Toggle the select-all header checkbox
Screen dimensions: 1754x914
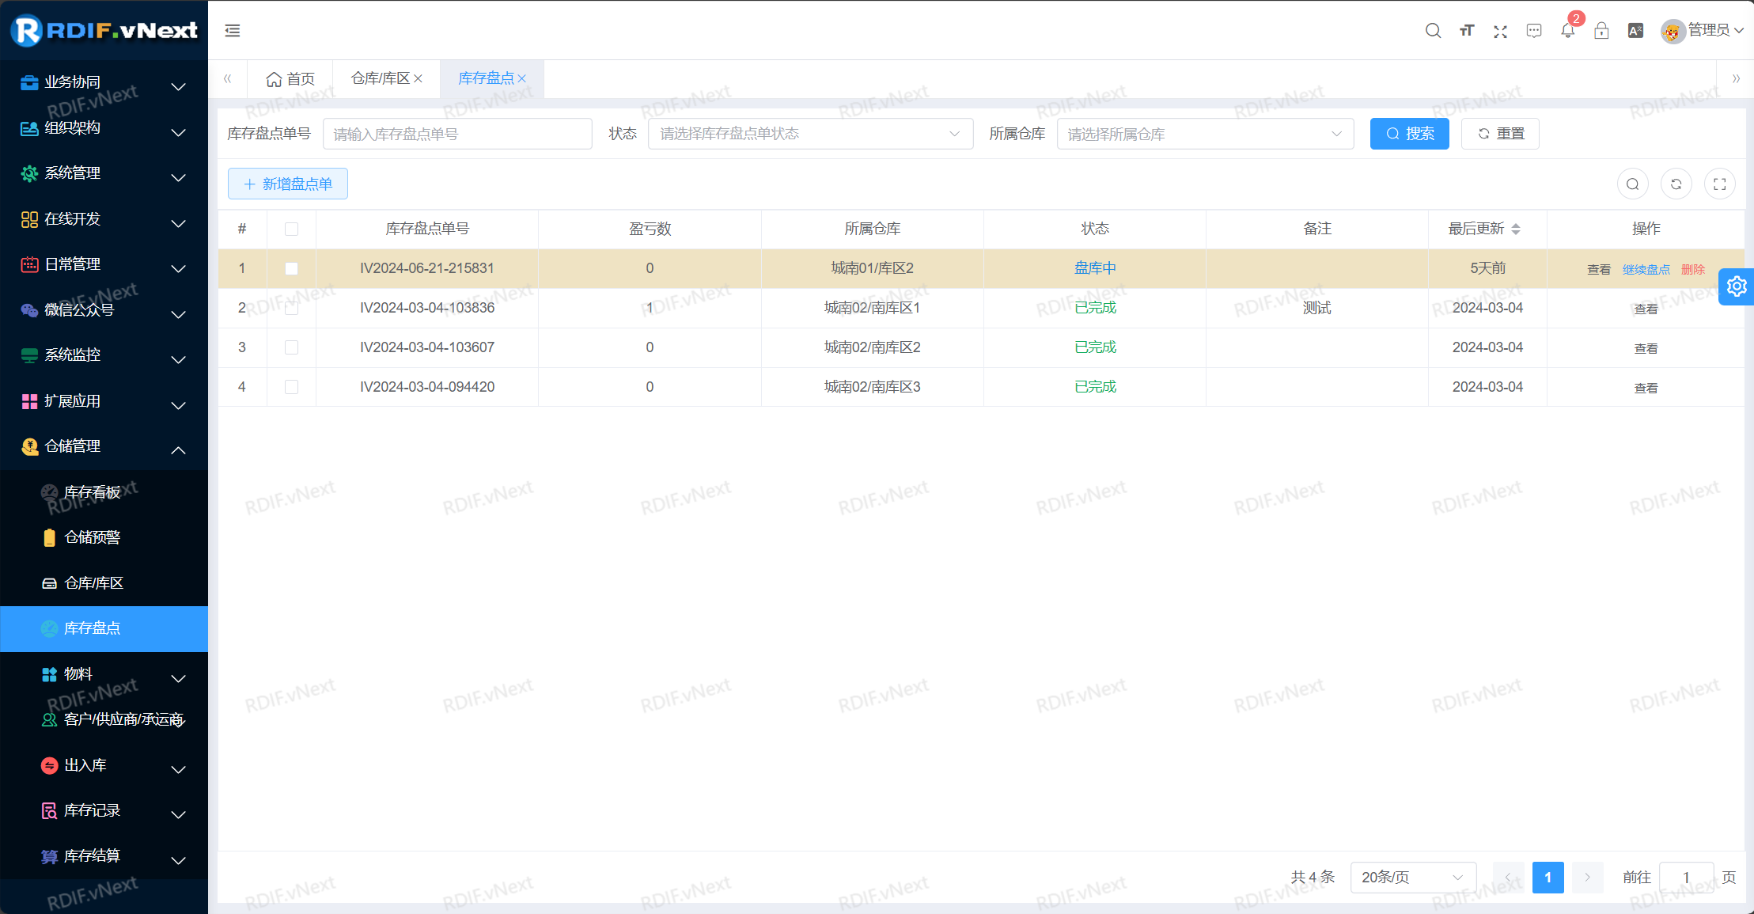coord(291,229)
